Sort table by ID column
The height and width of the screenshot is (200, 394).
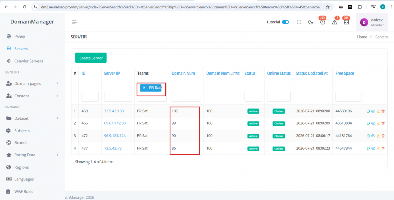[x=83, y=74]
